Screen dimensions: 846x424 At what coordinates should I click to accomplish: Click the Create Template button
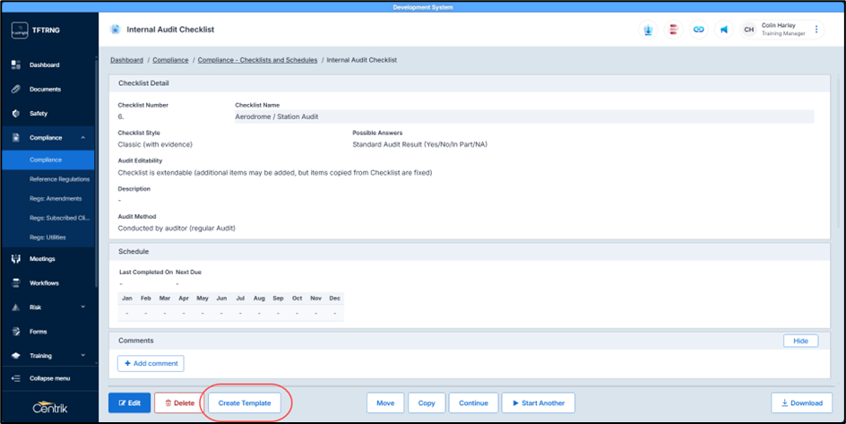245,403
